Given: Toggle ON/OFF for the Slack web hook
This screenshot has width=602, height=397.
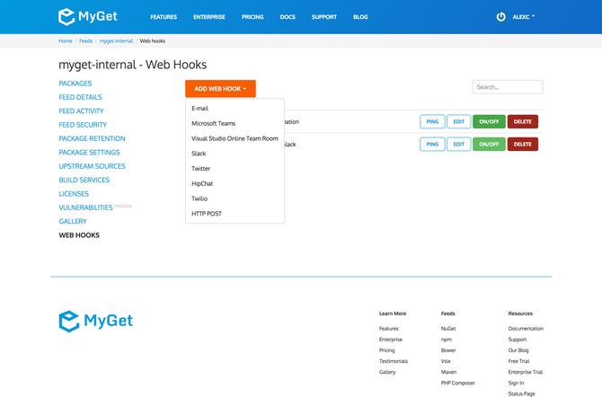Looking at the screenshot, I should point(489,144).
